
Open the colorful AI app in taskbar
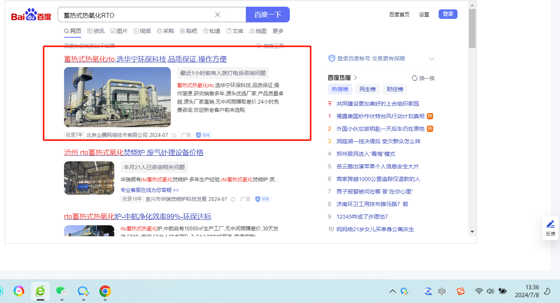click(19, 291)
